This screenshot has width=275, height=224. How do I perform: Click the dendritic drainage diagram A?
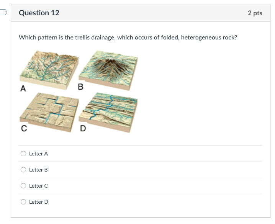(x=49, y=68)
